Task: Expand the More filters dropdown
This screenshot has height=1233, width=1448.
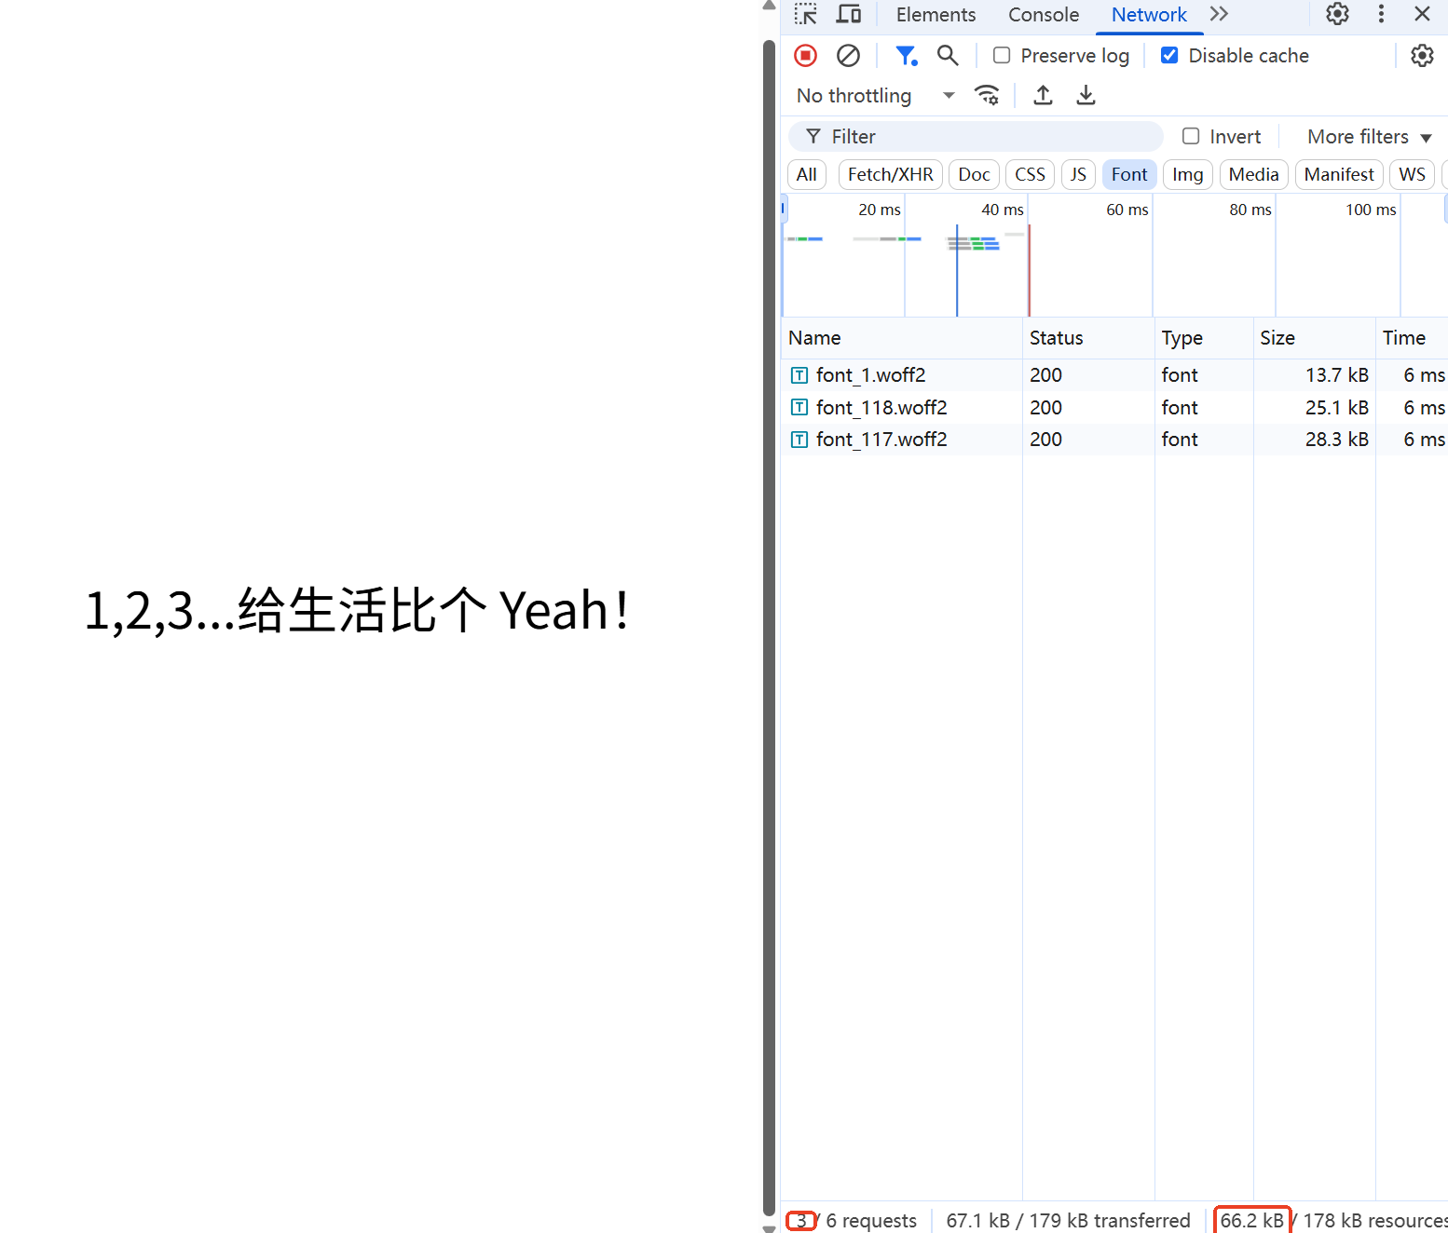Action: pyautogui.click(x=1368, y=136)
